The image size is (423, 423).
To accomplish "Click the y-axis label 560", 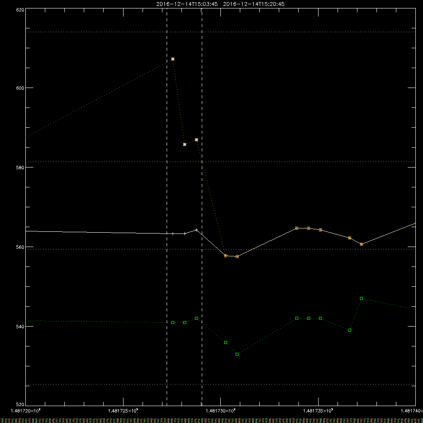I will coord(20,247).
